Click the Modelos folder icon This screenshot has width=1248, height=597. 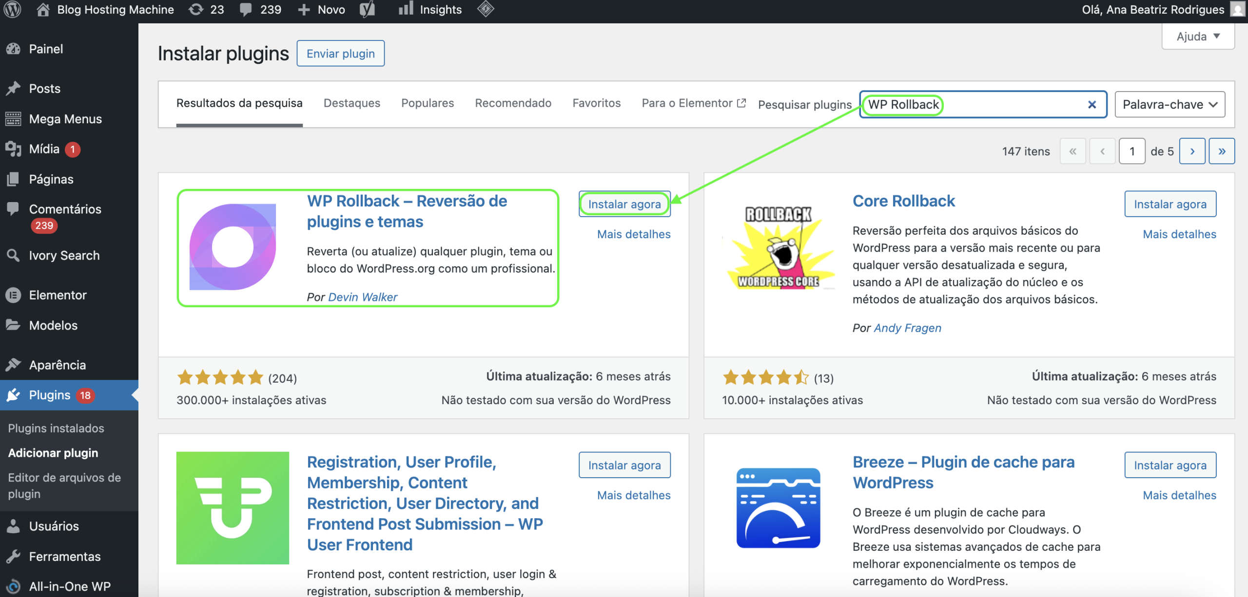(x=13, y=325)
